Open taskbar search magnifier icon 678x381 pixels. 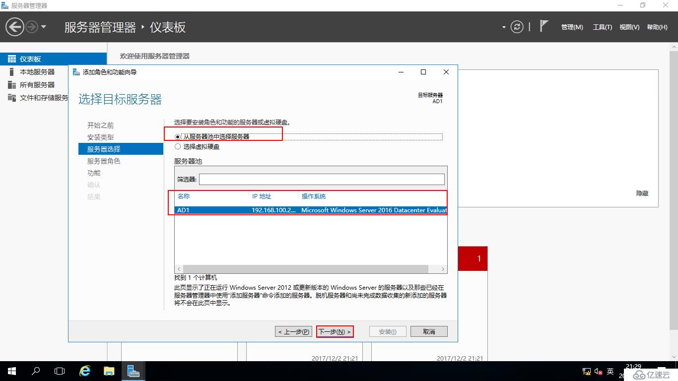36,371
